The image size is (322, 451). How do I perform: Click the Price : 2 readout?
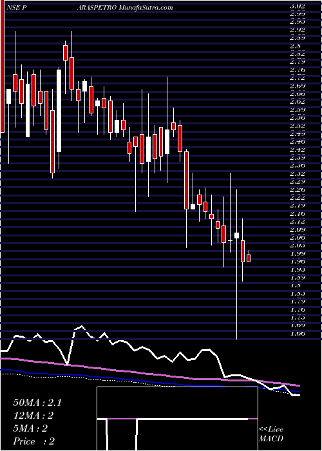[x=33, y=441]
